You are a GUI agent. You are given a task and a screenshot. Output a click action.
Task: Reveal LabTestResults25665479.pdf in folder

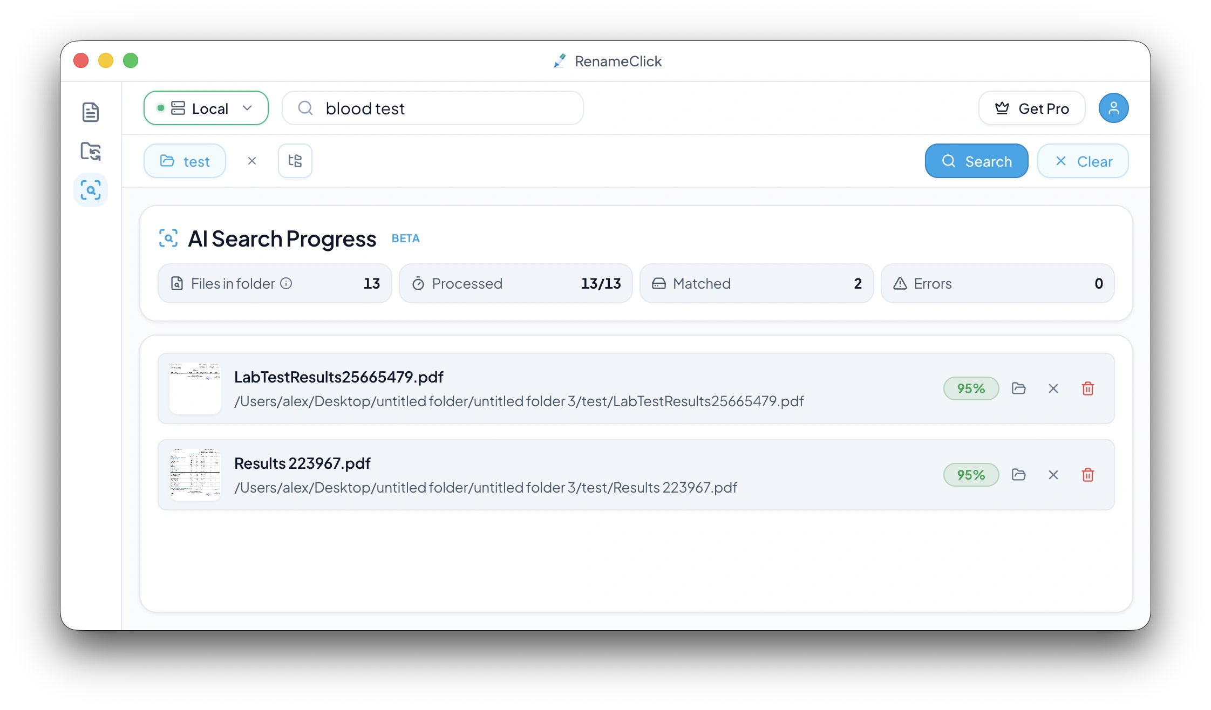[x=1018, y=388]
